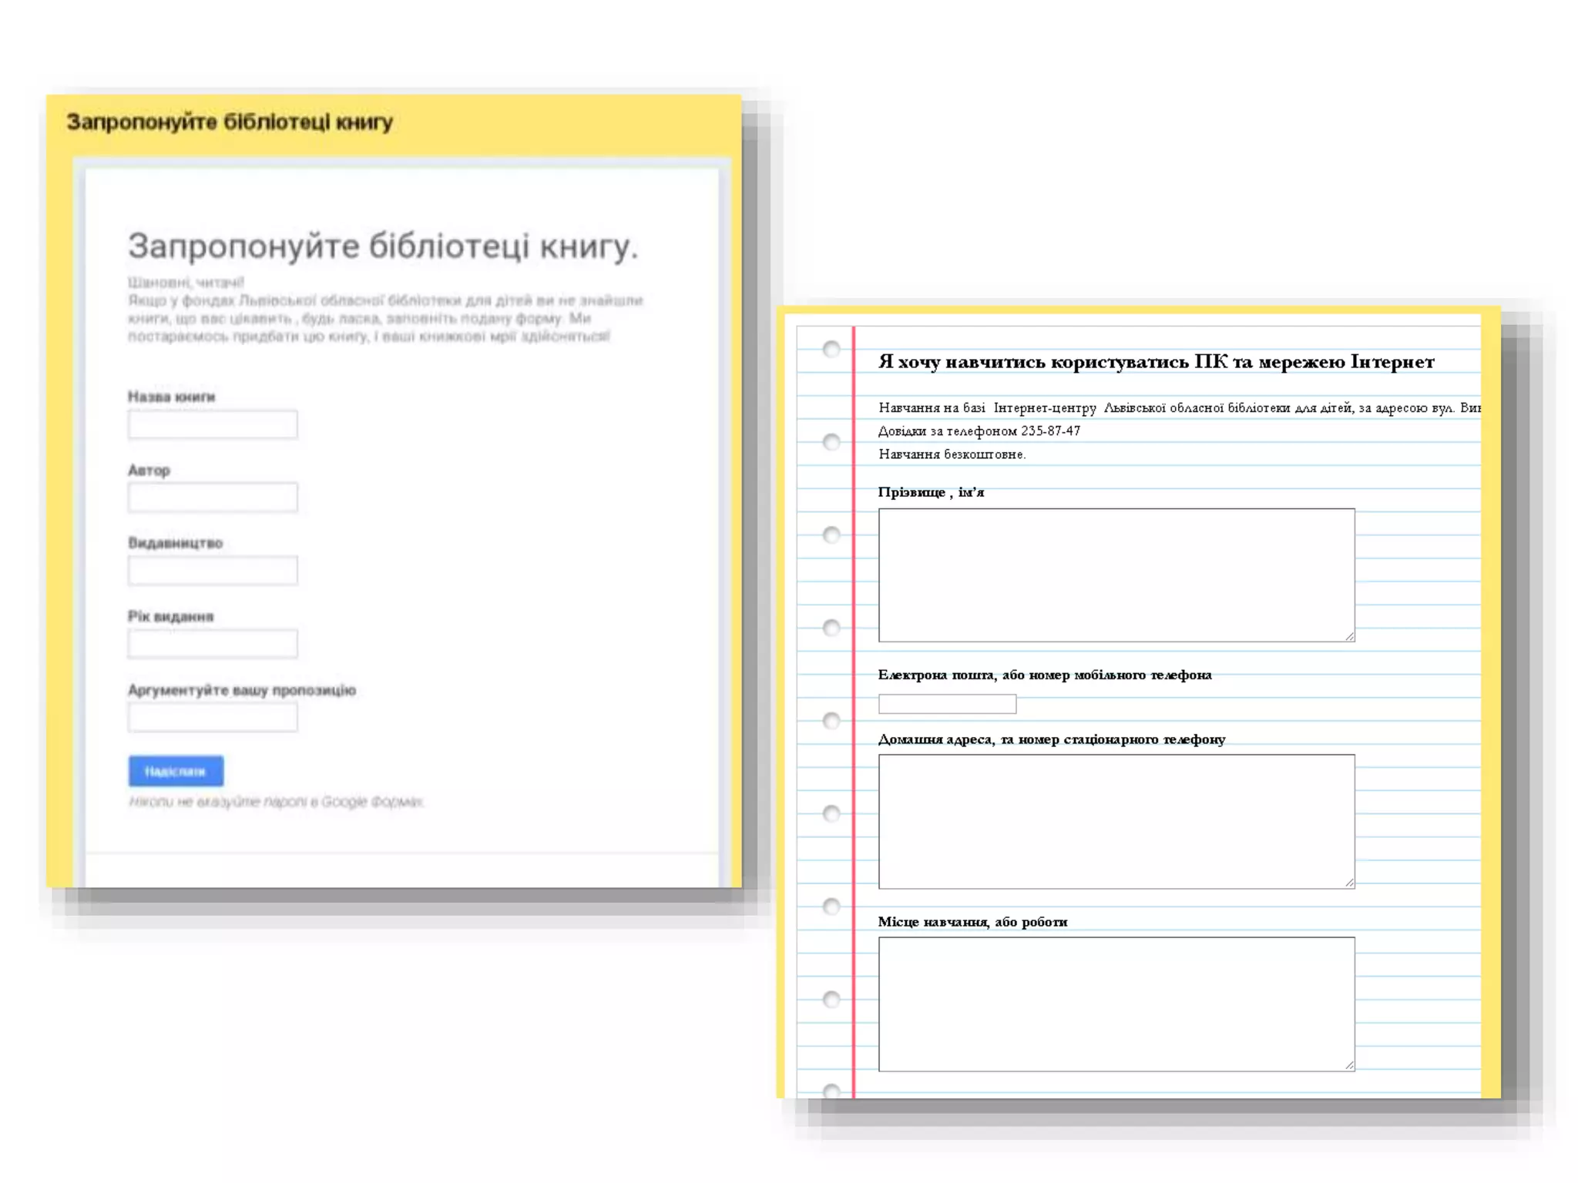Screen dimensions: 1578x1183
Task: Click the 'Домашня адреса' text area
Action: (1116, 821)
